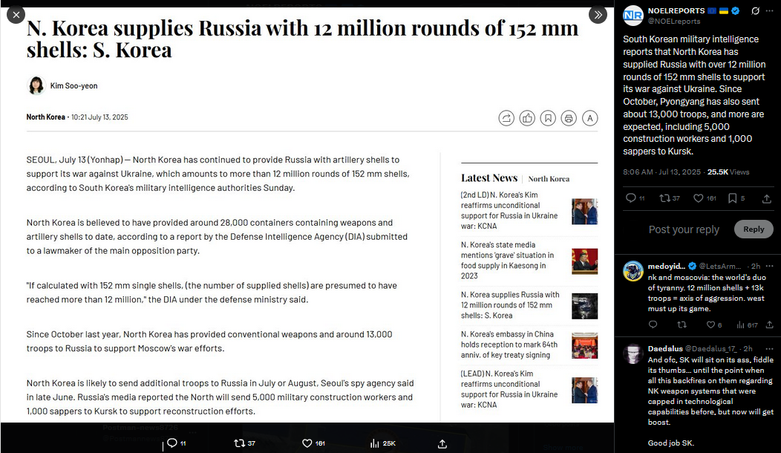Click the article thumbs-up icon
Image resolution: width=781 pixels, height=453 pixels.
(527, 118)
